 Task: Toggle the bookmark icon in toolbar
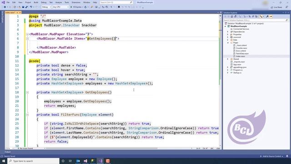pyautogui.click(x=119, y=7)
